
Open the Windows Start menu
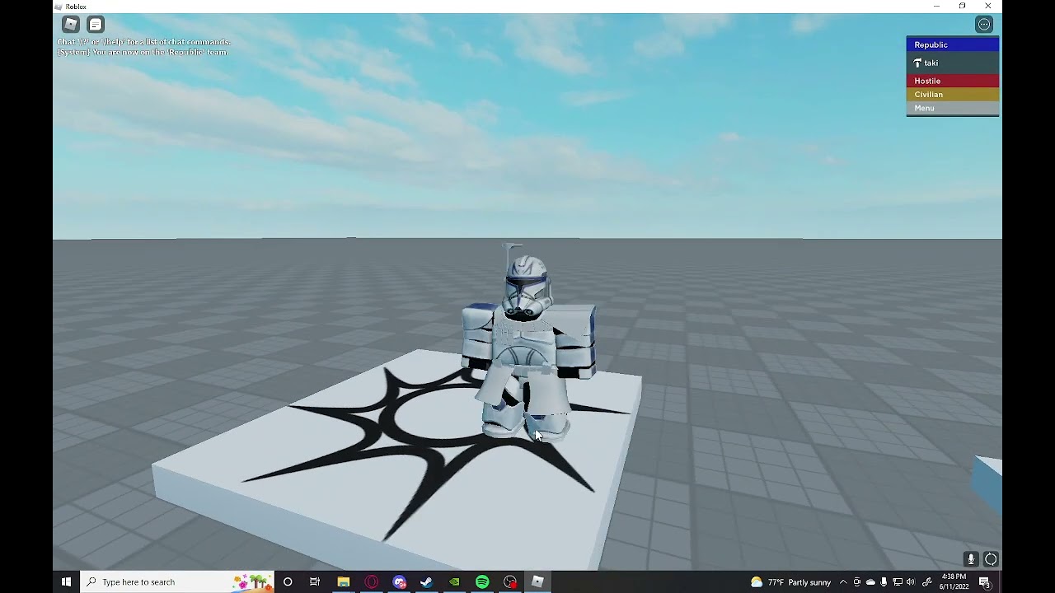66,581
